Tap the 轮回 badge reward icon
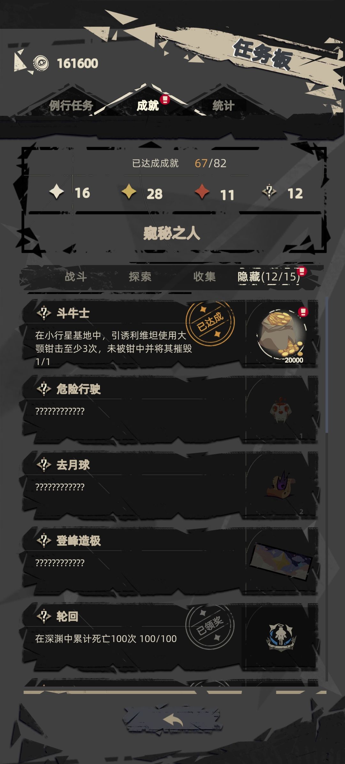This screenshot has width=345, height=764. click(x=281, y=637)
